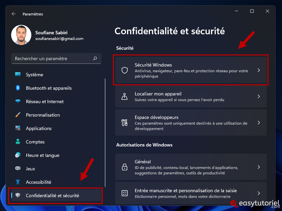Click the shield icon of Sécurité Windows

(124, 70)
